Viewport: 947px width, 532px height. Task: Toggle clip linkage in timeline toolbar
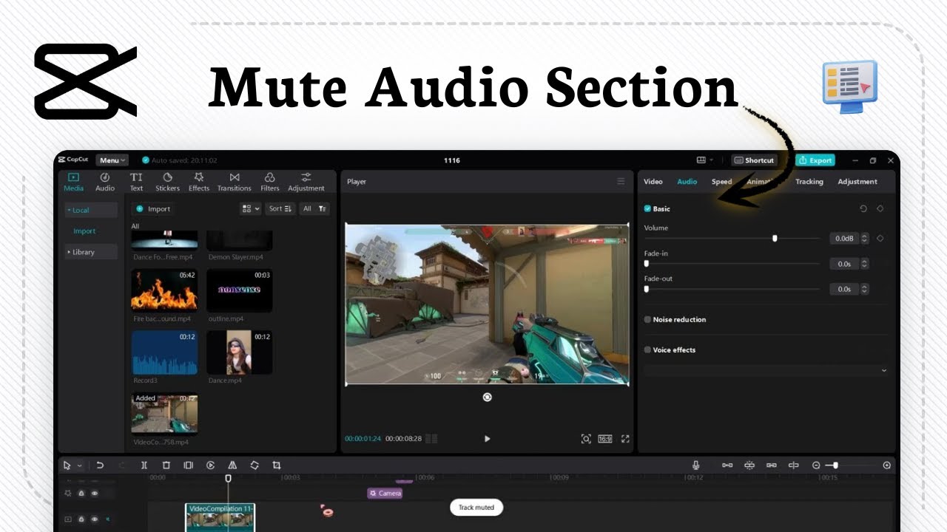click(x=772, y=465)
